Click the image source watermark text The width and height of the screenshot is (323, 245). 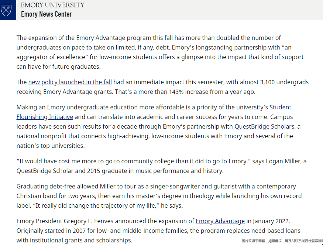coord(281,241)
